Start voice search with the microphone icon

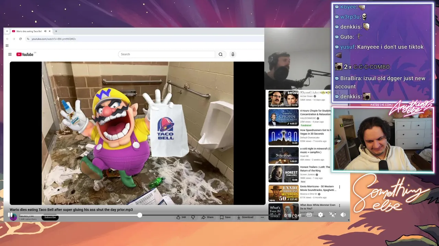[233, 54]
